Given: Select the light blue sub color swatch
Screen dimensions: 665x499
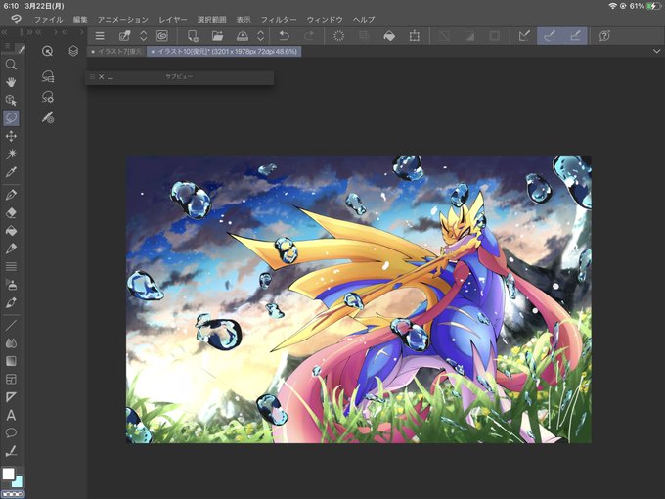Looking at the screenshot, I should tap(19, 482).
